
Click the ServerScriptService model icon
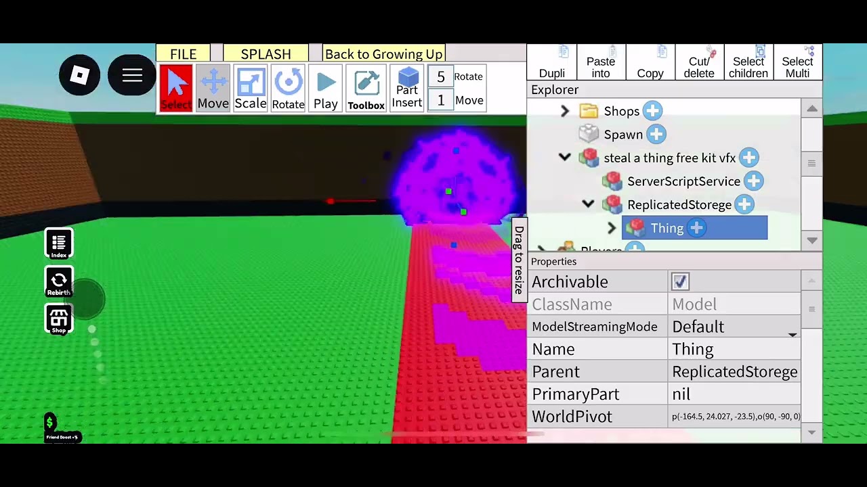tap(612, 181)
